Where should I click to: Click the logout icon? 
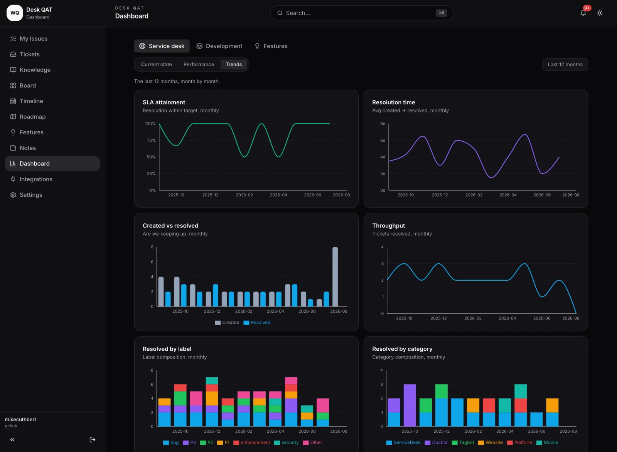[x=93, y=440]
